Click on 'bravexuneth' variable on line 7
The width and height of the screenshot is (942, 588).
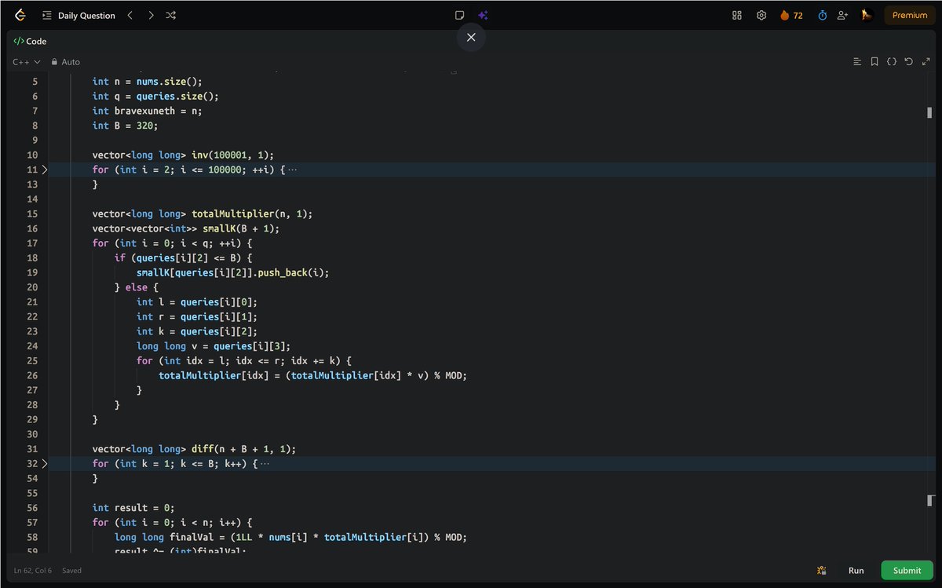pos(144,111)
